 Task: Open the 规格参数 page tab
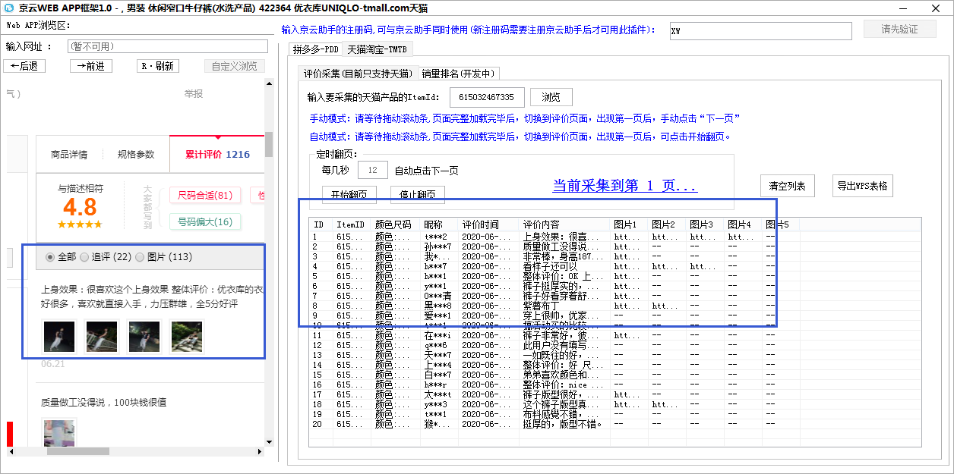click(136, 155)
